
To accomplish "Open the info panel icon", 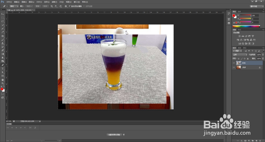I will tap(229, 23).
